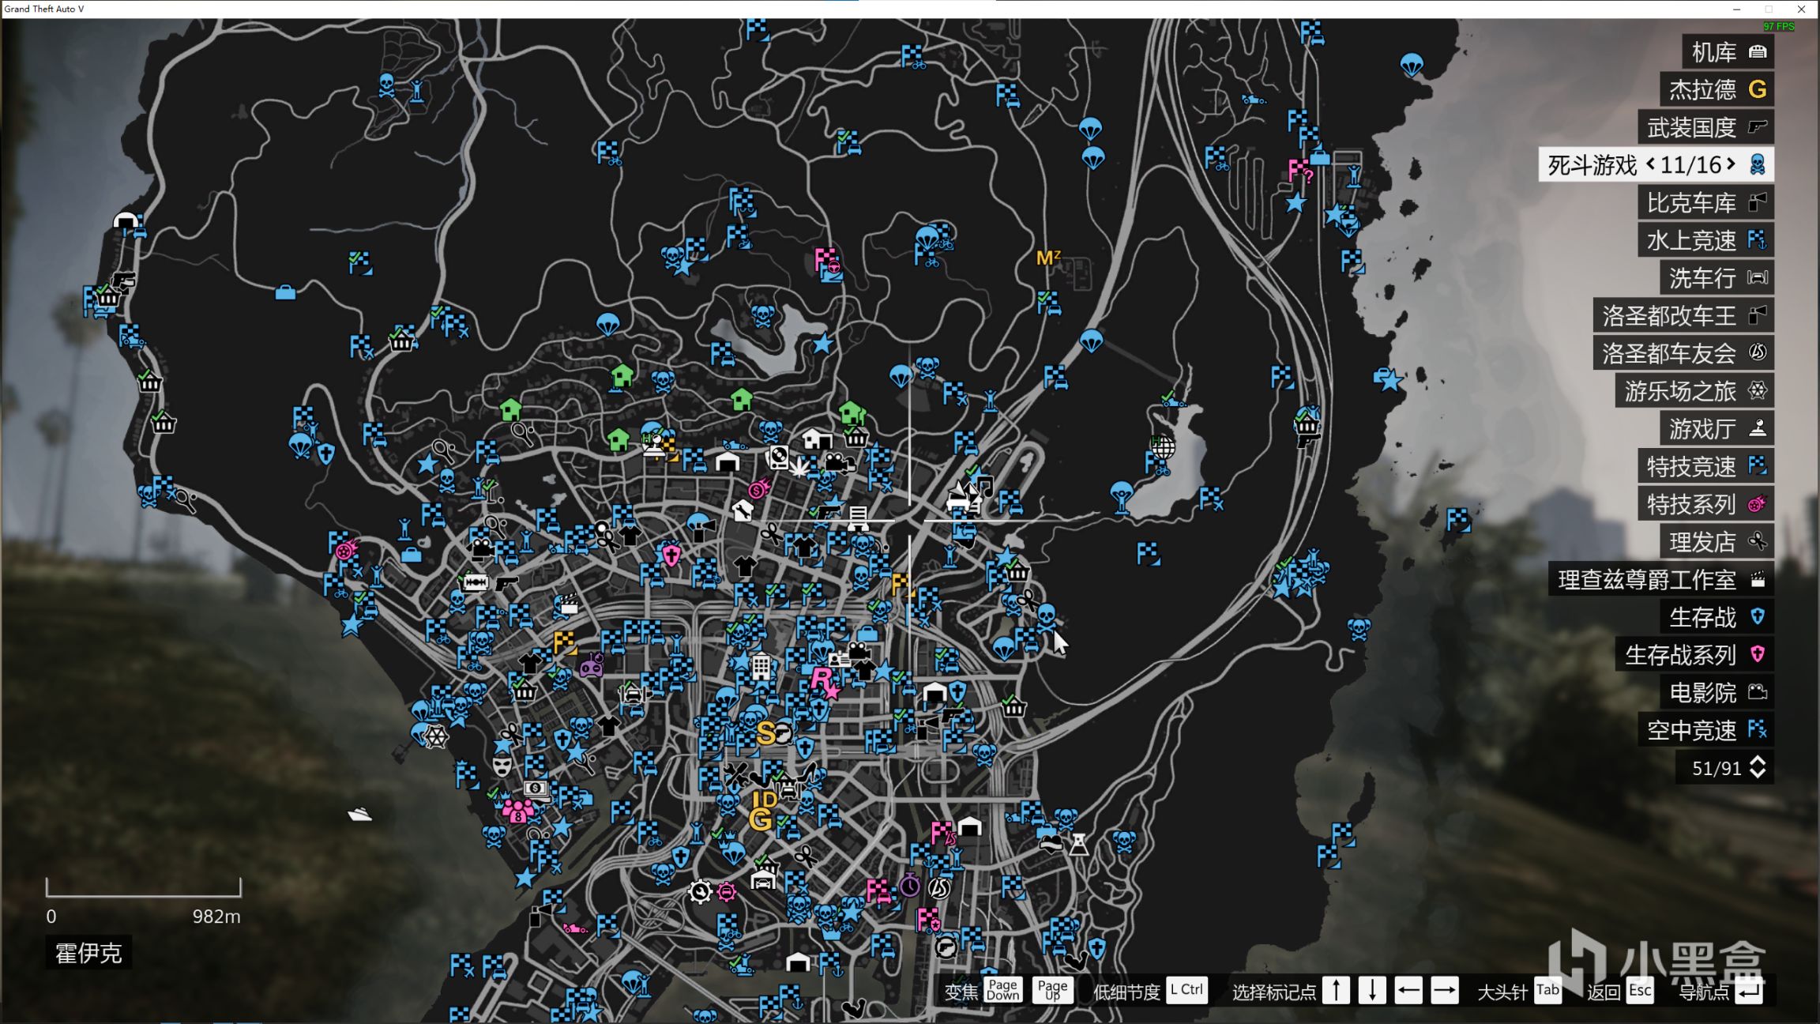The width and height of the screenshot is (1820, 1024).
Task: Select the 武装国度 Ammu-Nation legend entry
Action: (1705, 127)
